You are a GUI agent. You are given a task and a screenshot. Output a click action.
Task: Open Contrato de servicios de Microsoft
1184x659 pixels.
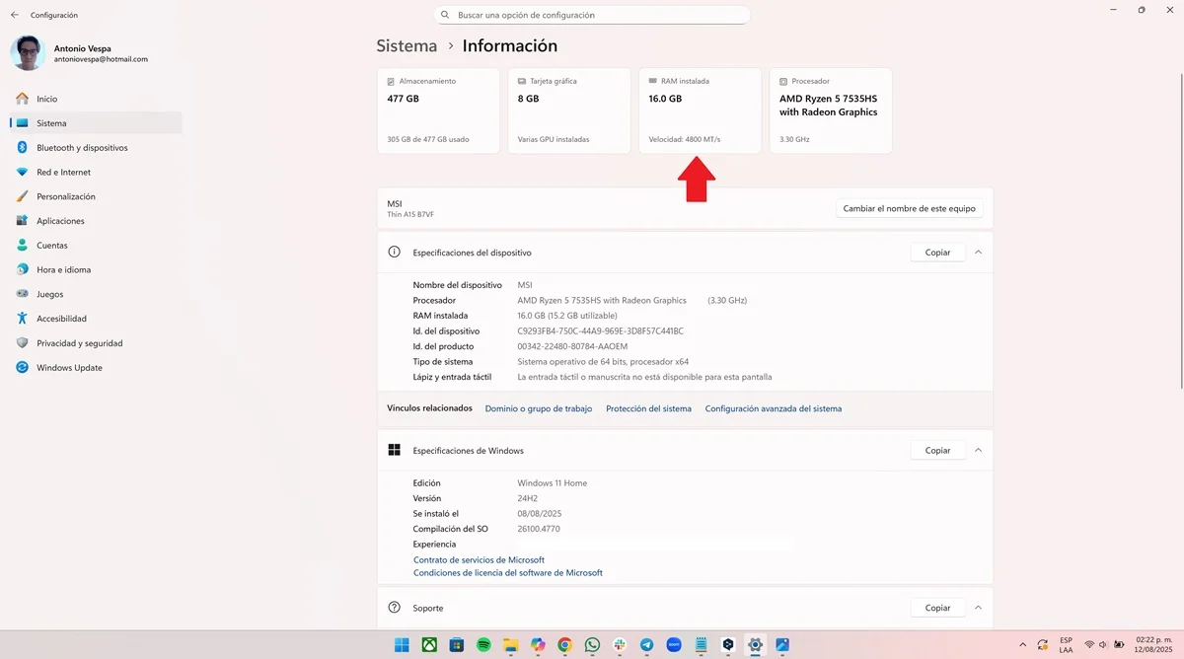(479, 560)
